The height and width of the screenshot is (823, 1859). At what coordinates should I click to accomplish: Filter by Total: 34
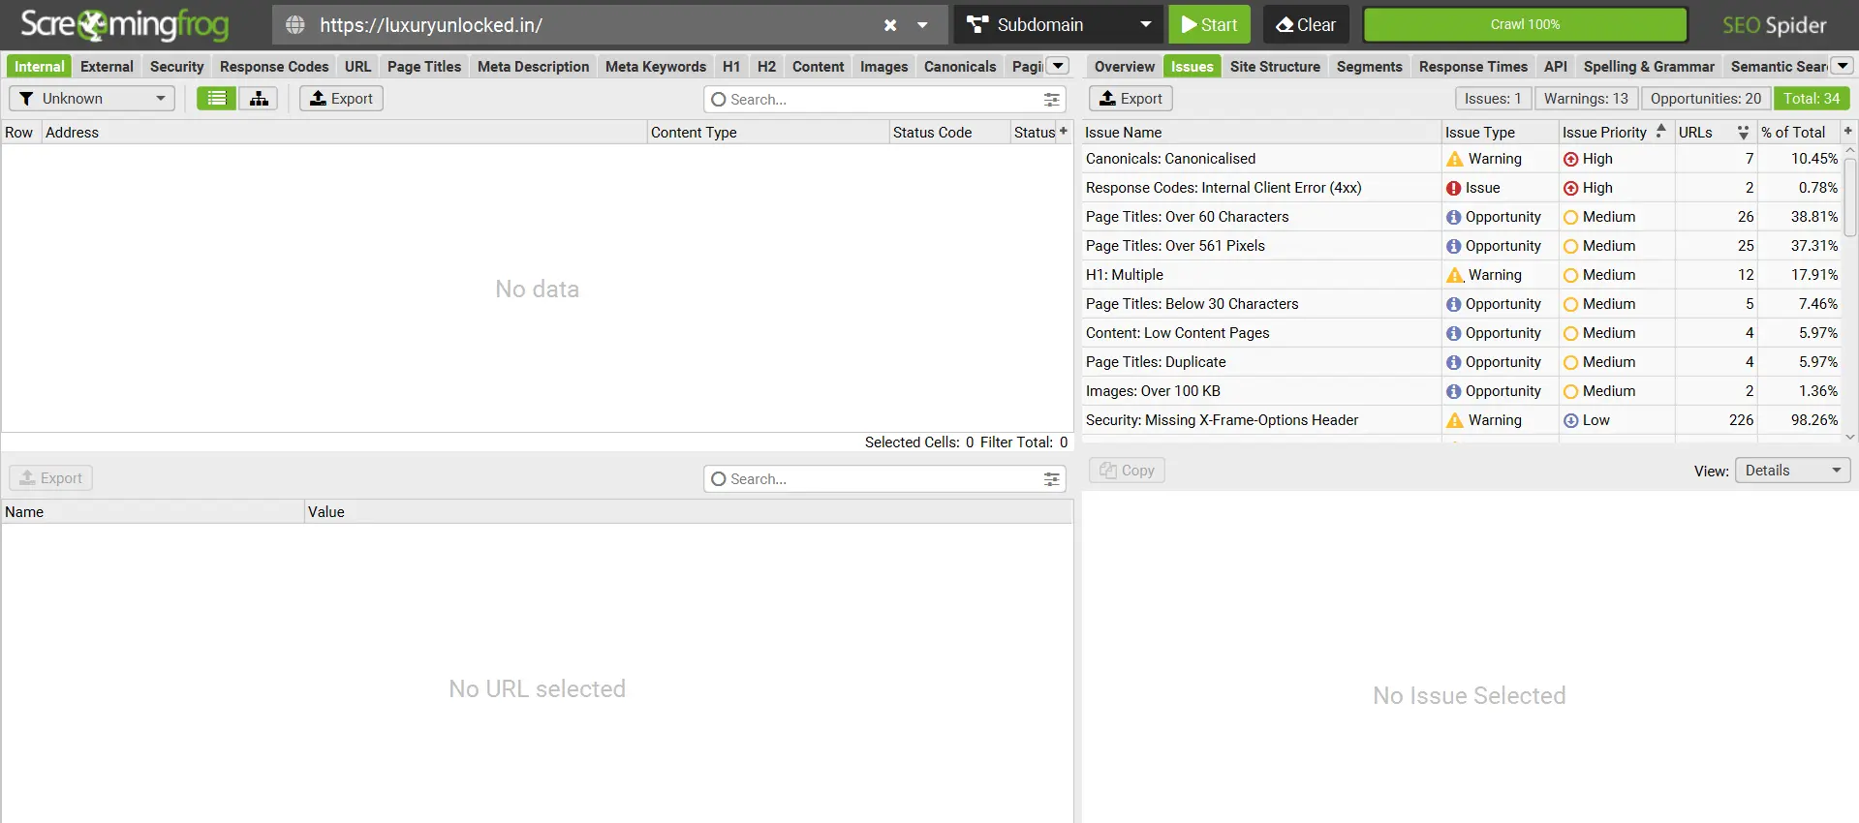coord(1812,98)
